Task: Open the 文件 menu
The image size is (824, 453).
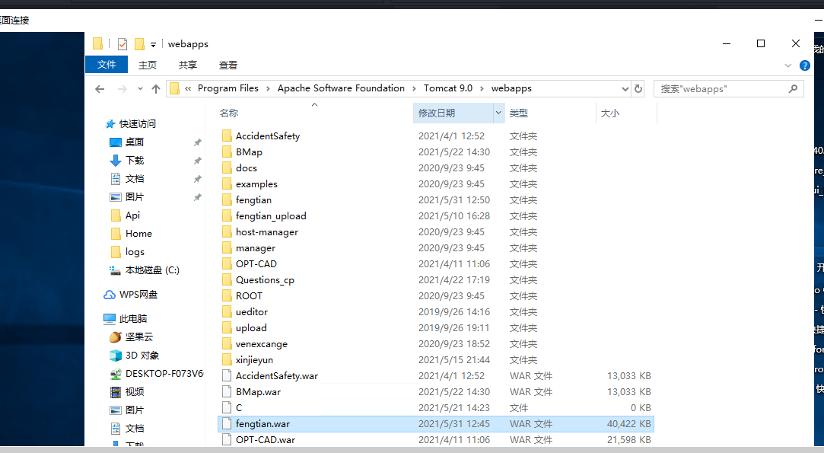Action: click(107, 65)
